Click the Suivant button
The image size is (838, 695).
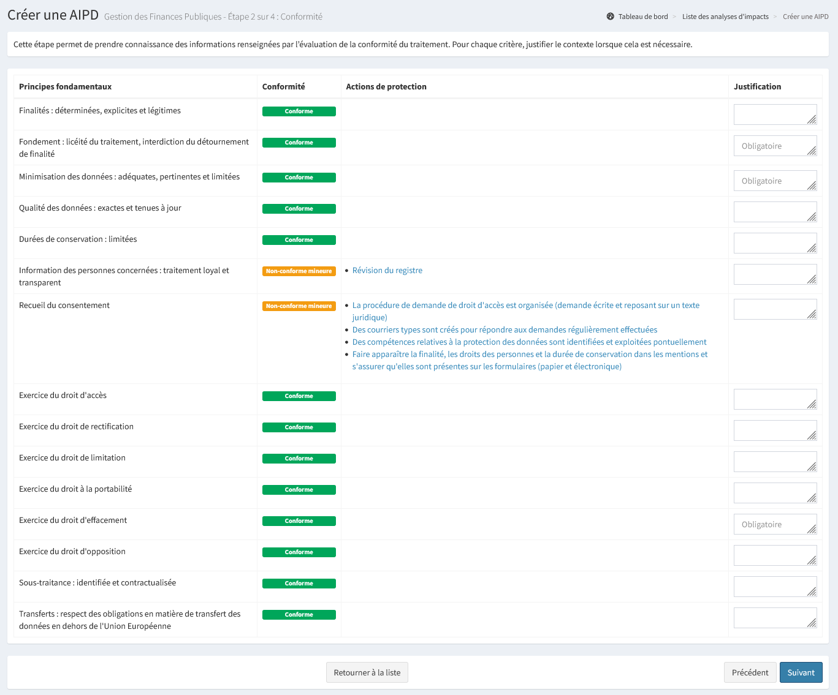point(801,672)
